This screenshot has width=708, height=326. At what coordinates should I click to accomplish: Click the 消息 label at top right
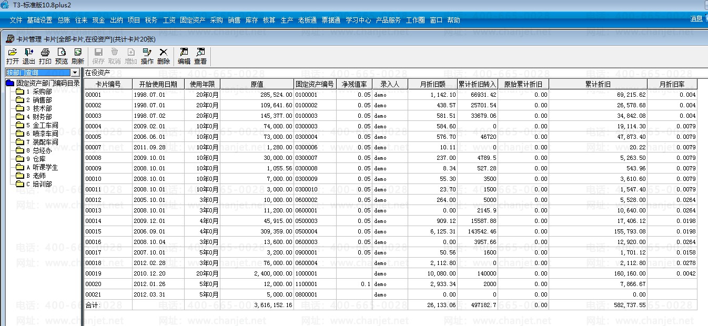696,19
